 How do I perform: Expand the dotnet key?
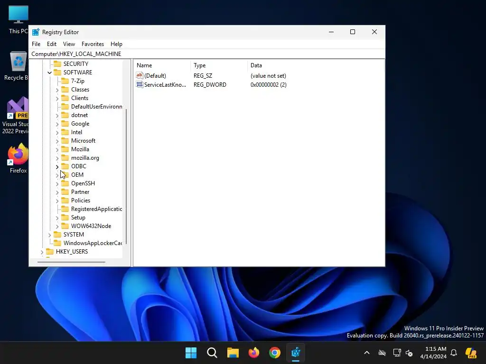[x=57, y=116]
